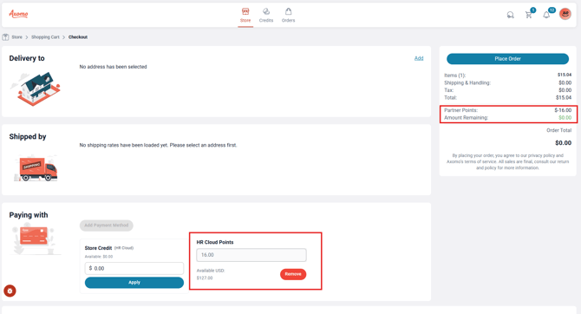Open the support chat headset icon
The width and height of the screenshot is (581, 314).
coord(510,15)
